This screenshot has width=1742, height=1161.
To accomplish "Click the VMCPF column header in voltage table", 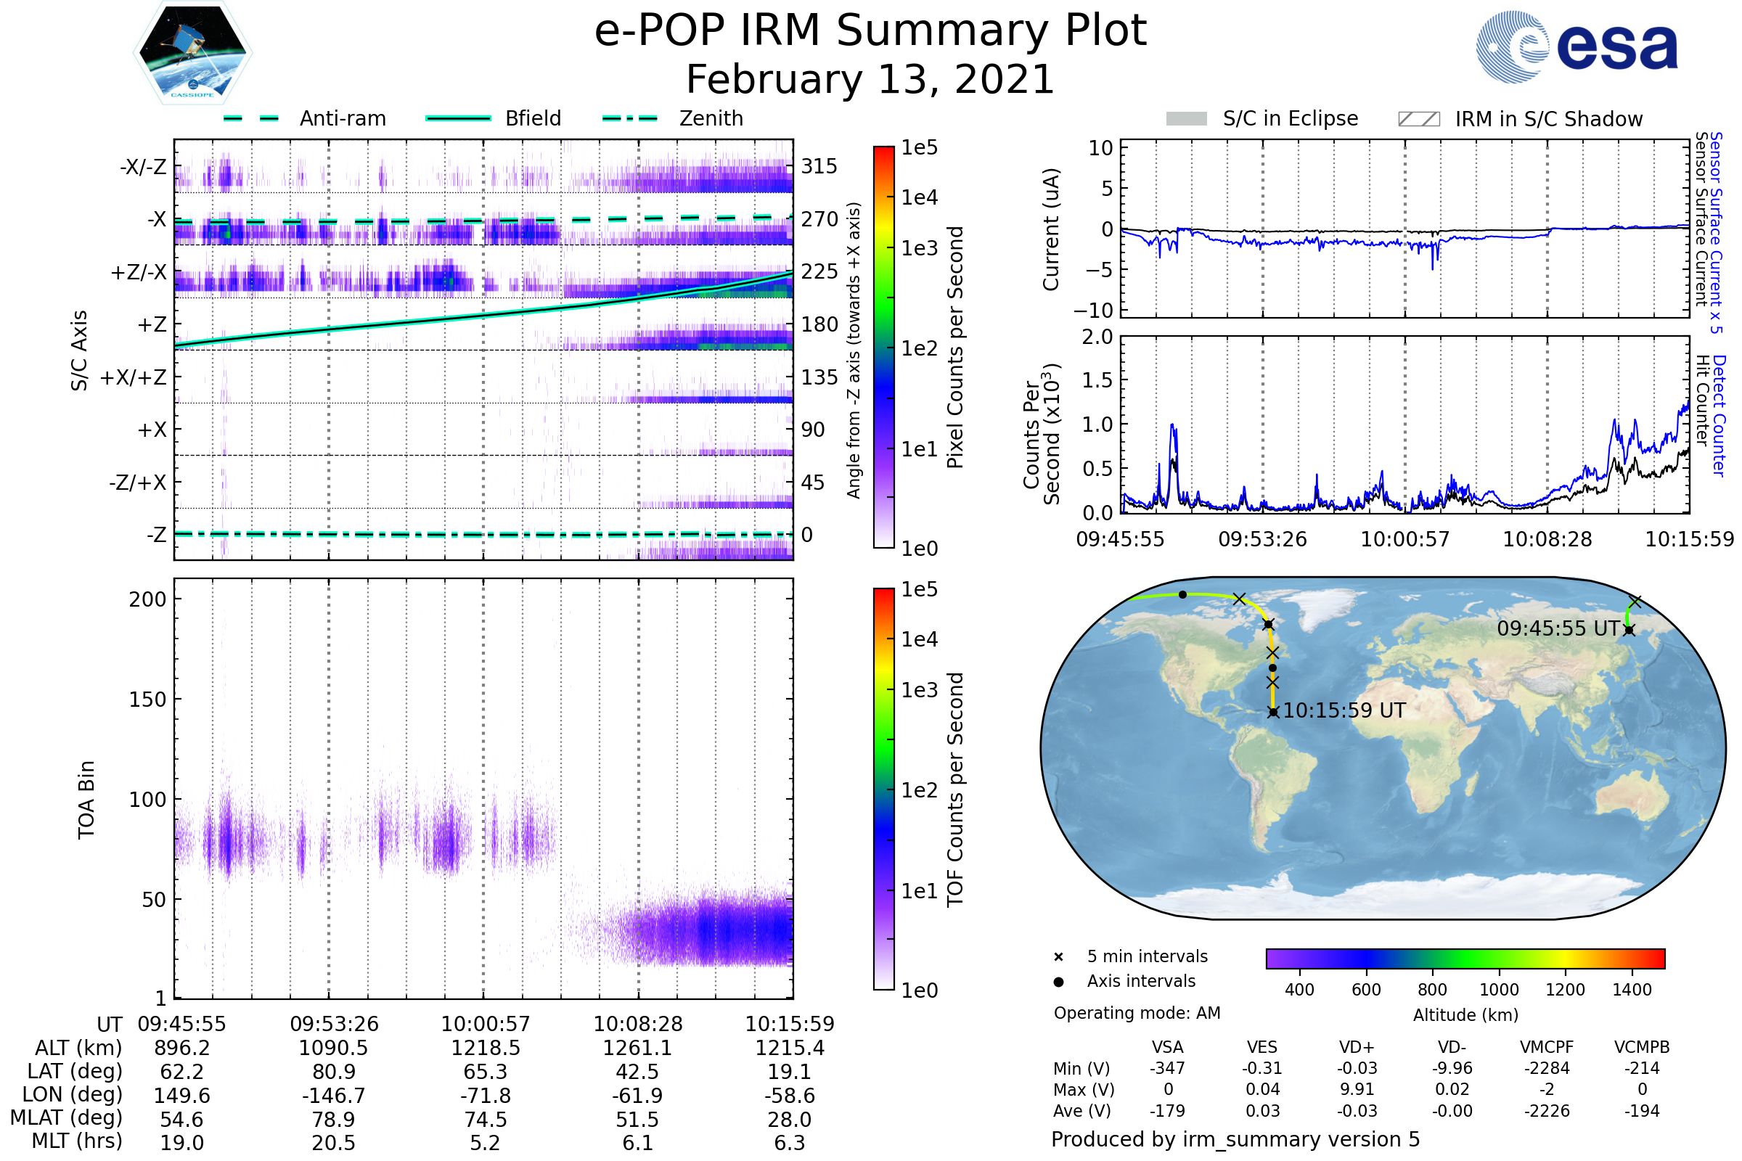I will coord(1547,1047).
